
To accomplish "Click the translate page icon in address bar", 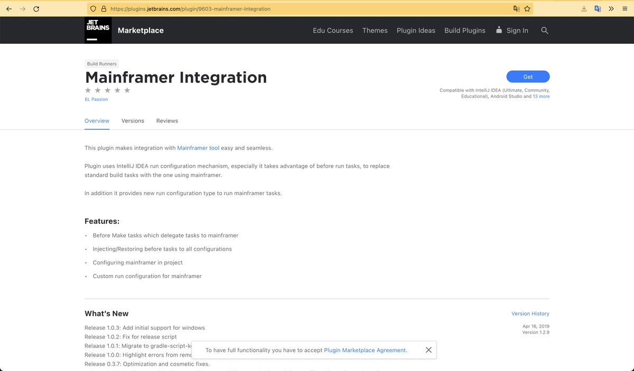I will pyautogui.click(x=516, y=9).
